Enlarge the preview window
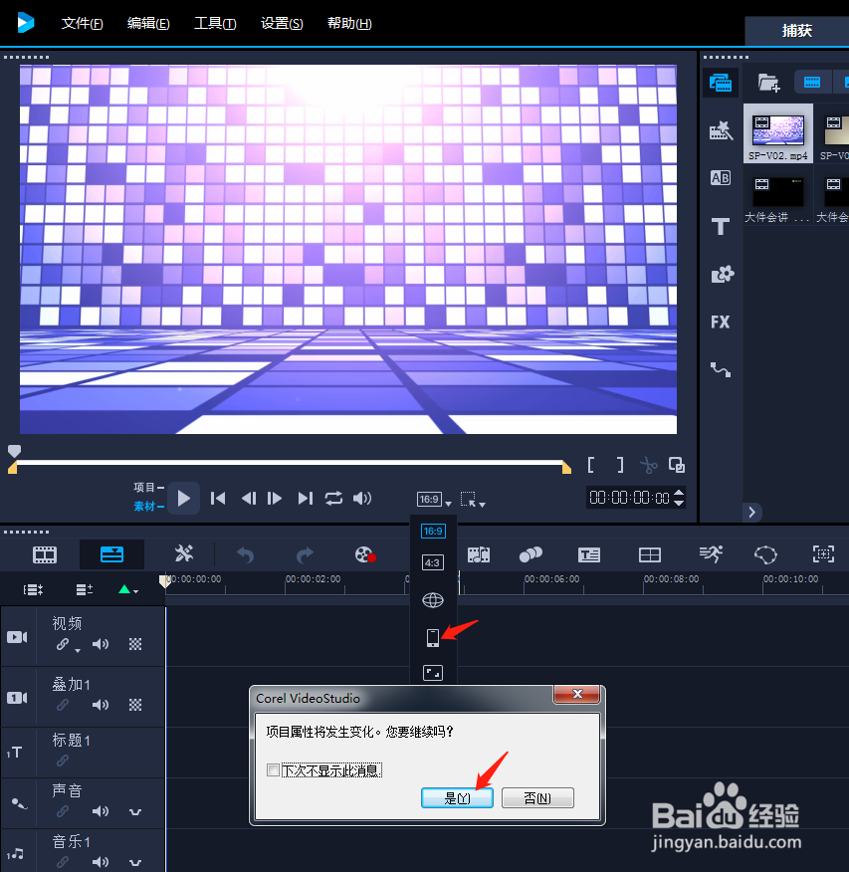Image resolution: width=849 pixels, height=872 pixels. coord(677,465)
